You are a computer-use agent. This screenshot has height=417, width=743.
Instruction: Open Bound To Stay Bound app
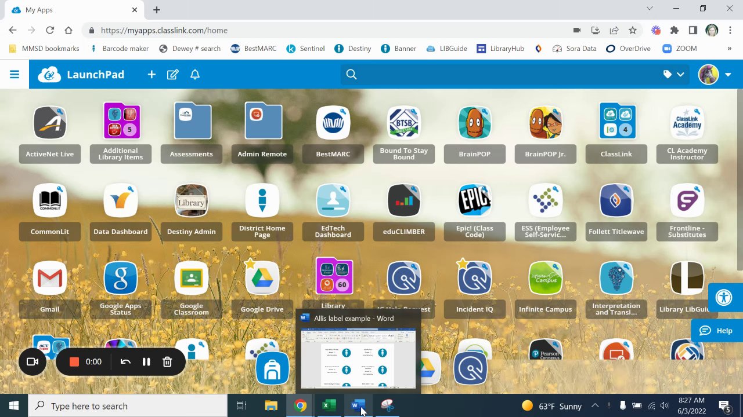click(x=404, y=123)
